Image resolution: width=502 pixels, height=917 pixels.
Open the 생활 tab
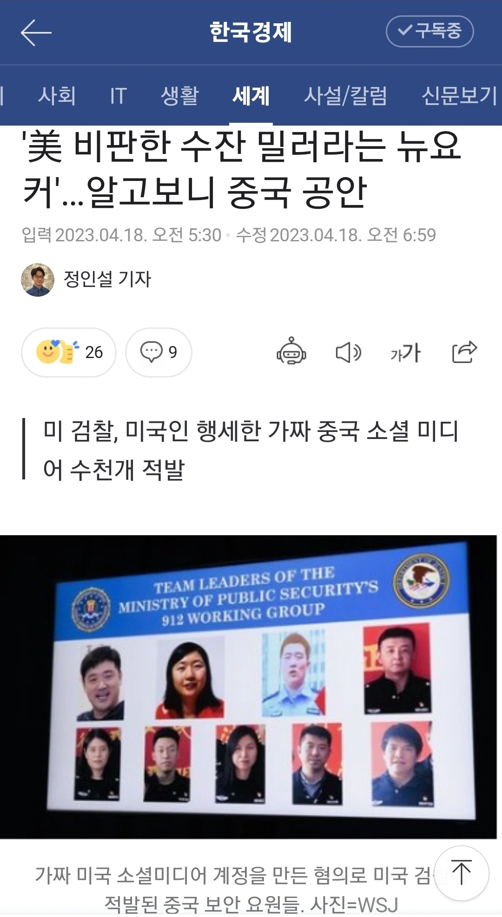pyautogui.click(x=180, y=96)
